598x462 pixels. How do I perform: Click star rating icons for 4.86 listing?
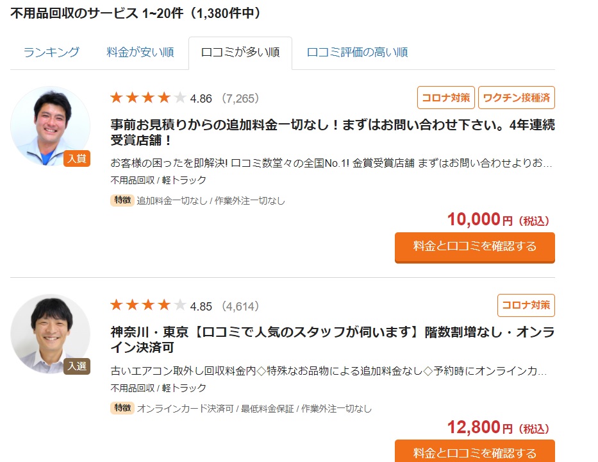point(148,98)
